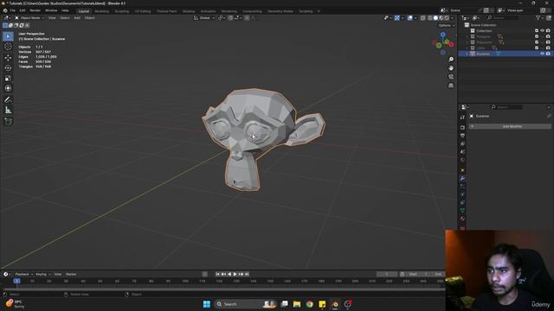Screen dimensions: 554x311
Task: Click the viewport pan hand icon
Action: click(x=451, y=68)
